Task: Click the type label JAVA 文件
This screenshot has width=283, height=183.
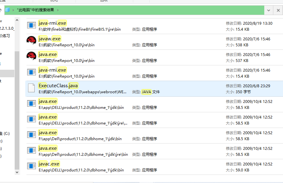Action: (x=151, y=92)
